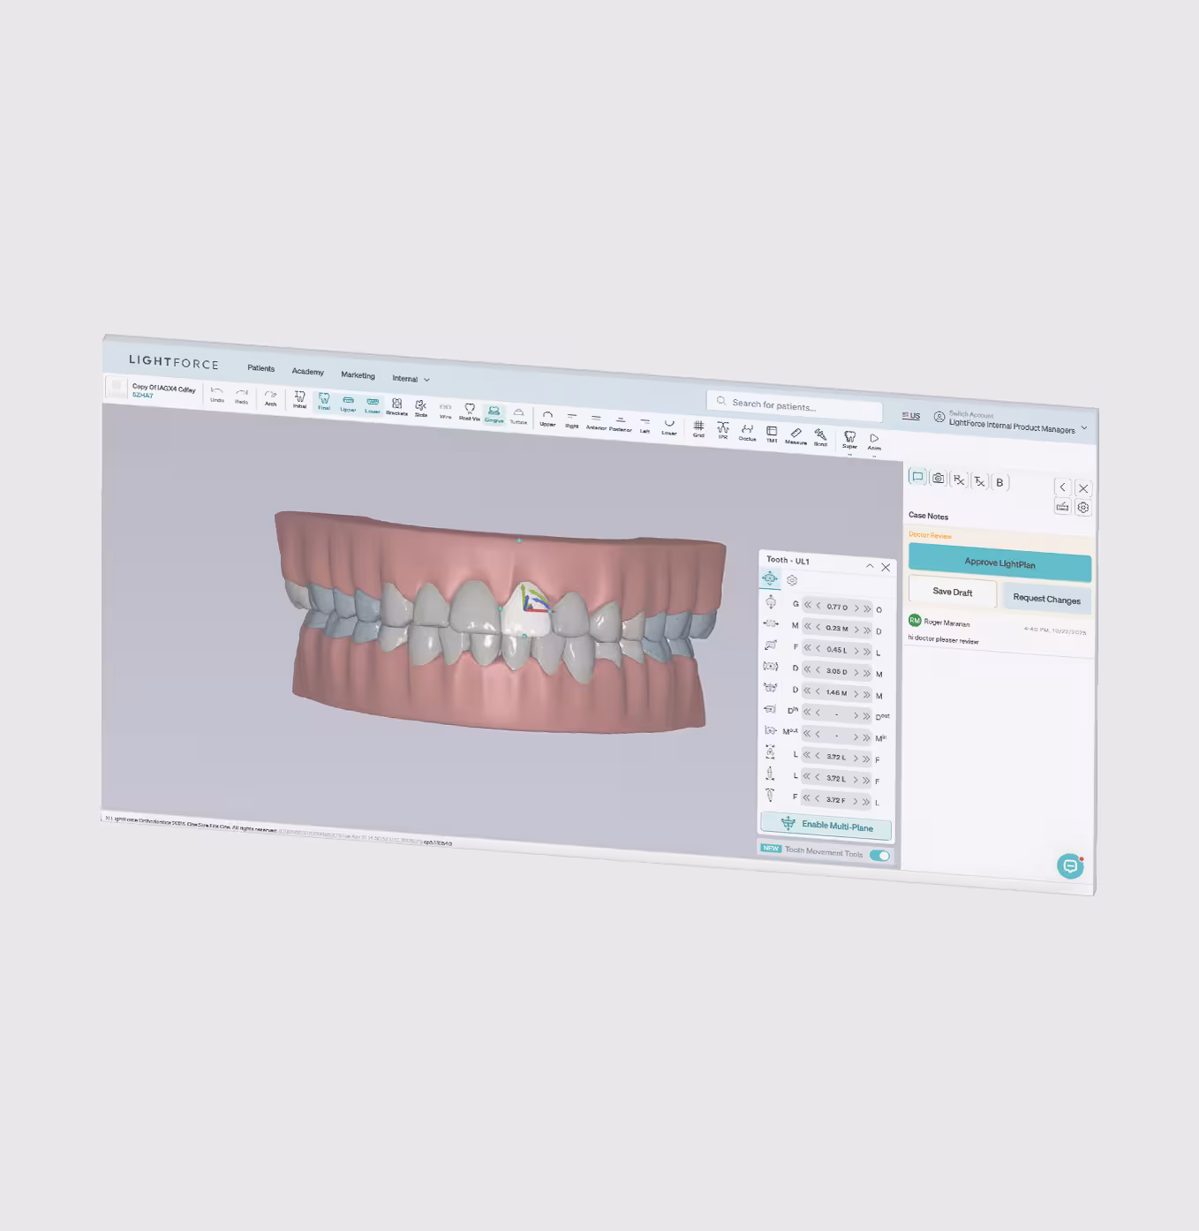Click the Request Changes button

tap(1047, 600)
